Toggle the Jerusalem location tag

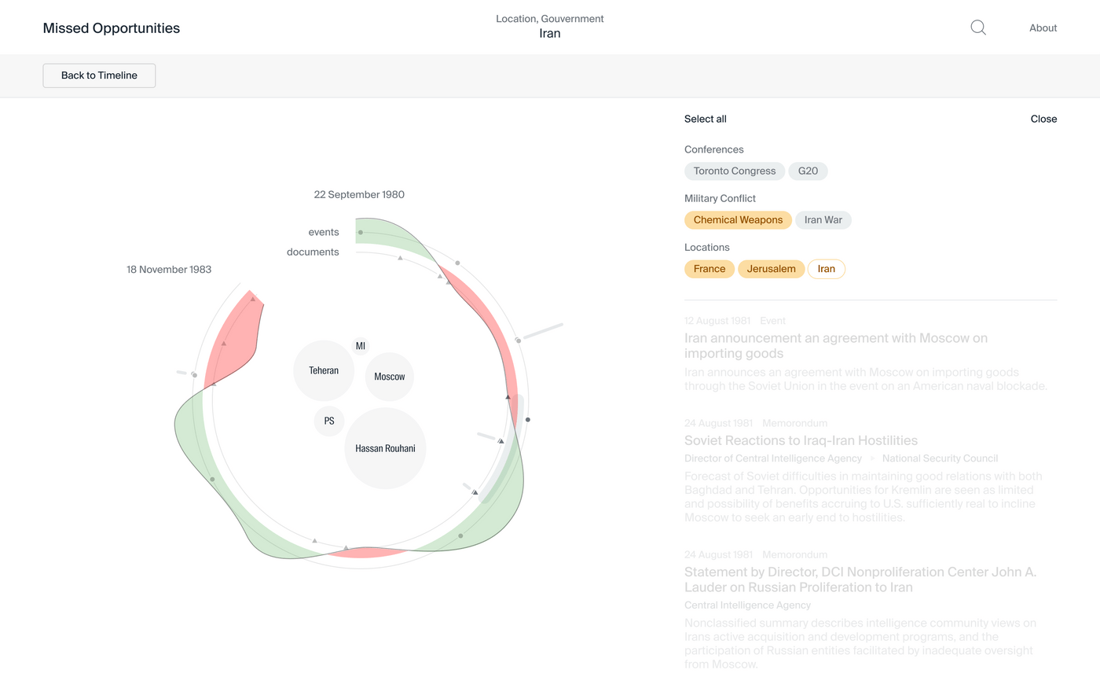coord(771,269)
